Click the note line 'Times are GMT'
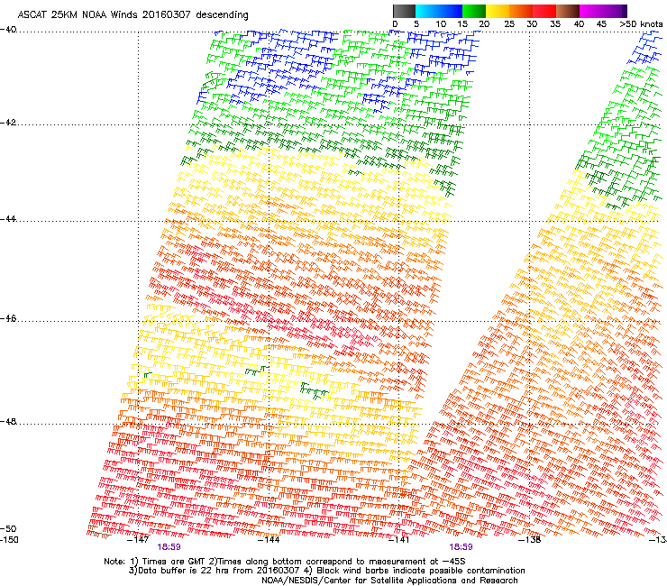Screen dimensions: 667x586 pos(285,562)
